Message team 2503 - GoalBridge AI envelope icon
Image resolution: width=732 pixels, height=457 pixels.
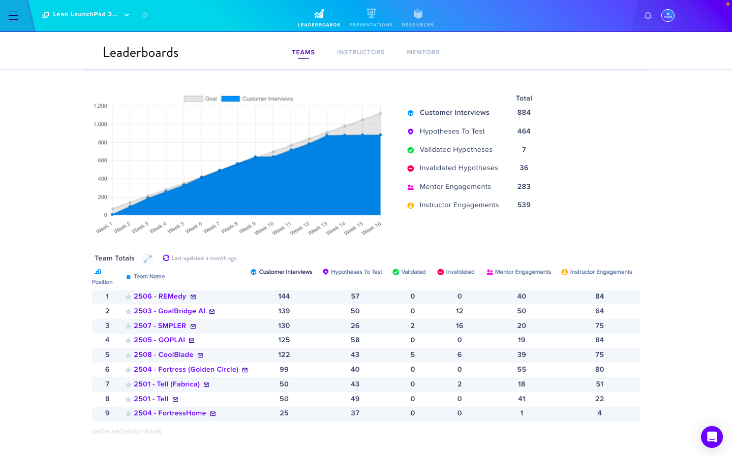pyautogui.click(x=212, y=312)
